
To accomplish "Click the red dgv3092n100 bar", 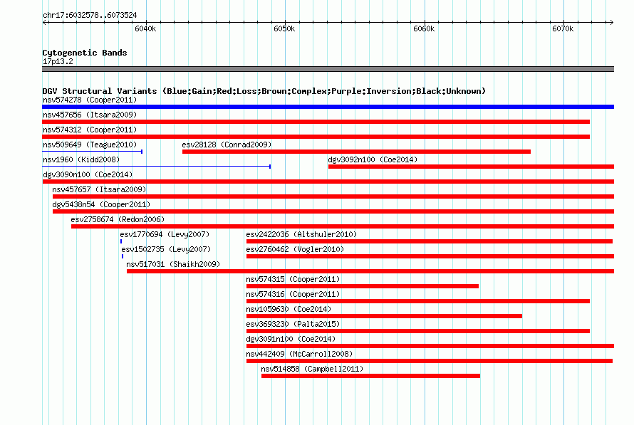I will click(471, 167).
